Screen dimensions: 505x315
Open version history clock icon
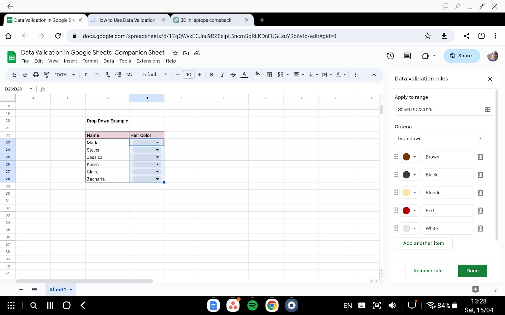pyautogui.click(x=390, y=56)
